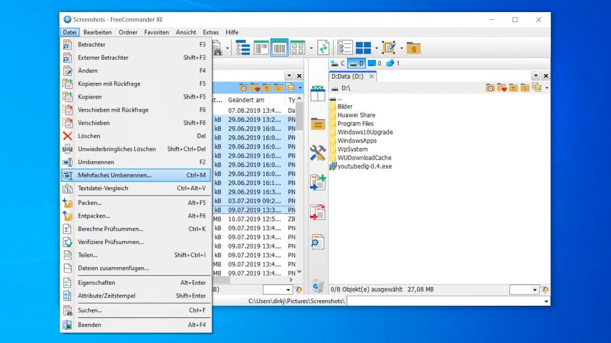Click the desktop drive button labeled 0
611x343 pixels.
coord(375,63)
